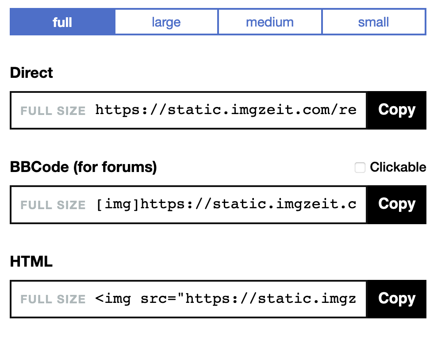Switch to the large size tab

pyautogui.click(x=166, y=22)
